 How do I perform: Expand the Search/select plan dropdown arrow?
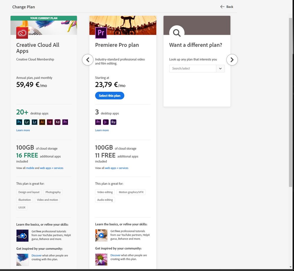[x=220, y=69]
